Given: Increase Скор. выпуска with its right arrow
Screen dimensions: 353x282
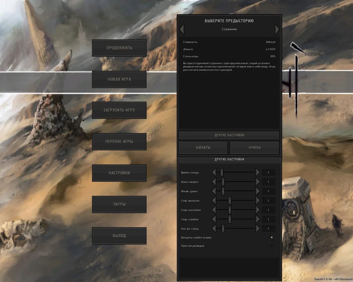Looking at the screenshot, I should pyautogui.click(x=258, y=200).
